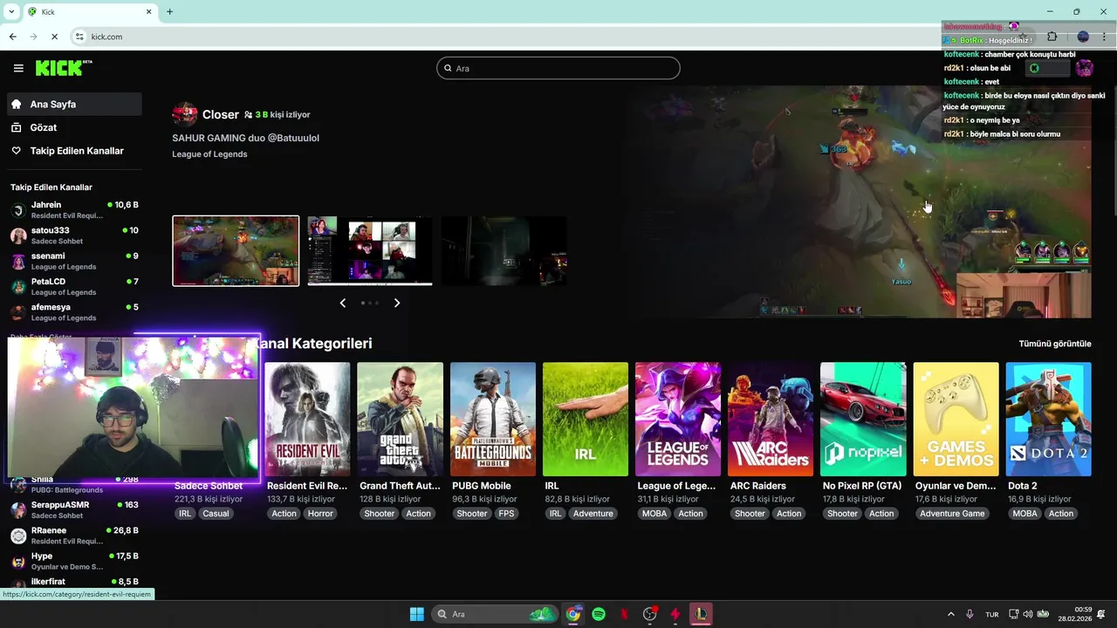This screenshot has height=628, width=1117.
Task: Open the Windows Start menu
Action: coord(417,614)
